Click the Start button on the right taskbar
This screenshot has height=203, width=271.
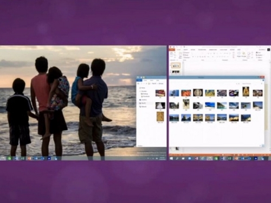[x=171, y=158]
